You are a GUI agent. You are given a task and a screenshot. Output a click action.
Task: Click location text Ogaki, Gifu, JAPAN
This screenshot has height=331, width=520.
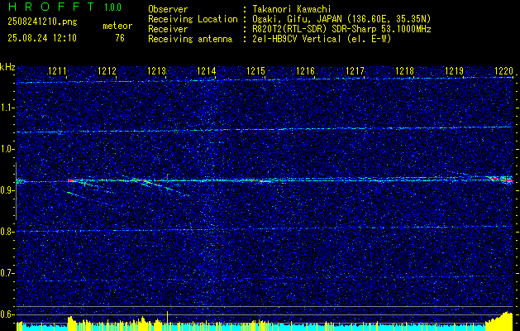(x=297, y=19)
